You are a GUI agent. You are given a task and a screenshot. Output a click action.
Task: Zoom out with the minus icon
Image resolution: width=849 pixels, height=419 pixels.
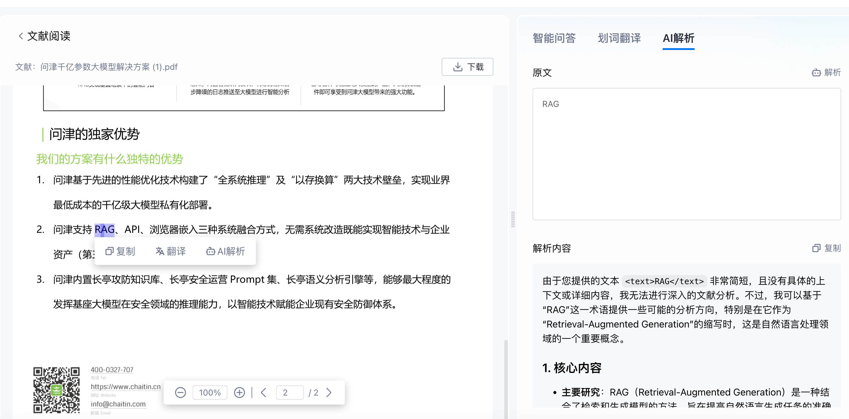click(x=180, y=392)
